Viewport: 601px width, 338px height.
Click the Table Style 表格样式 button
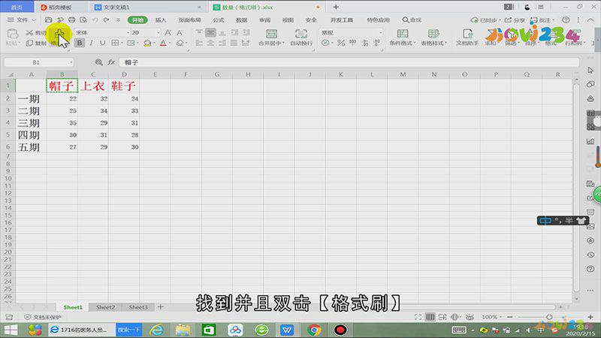(x=433, y=37)
